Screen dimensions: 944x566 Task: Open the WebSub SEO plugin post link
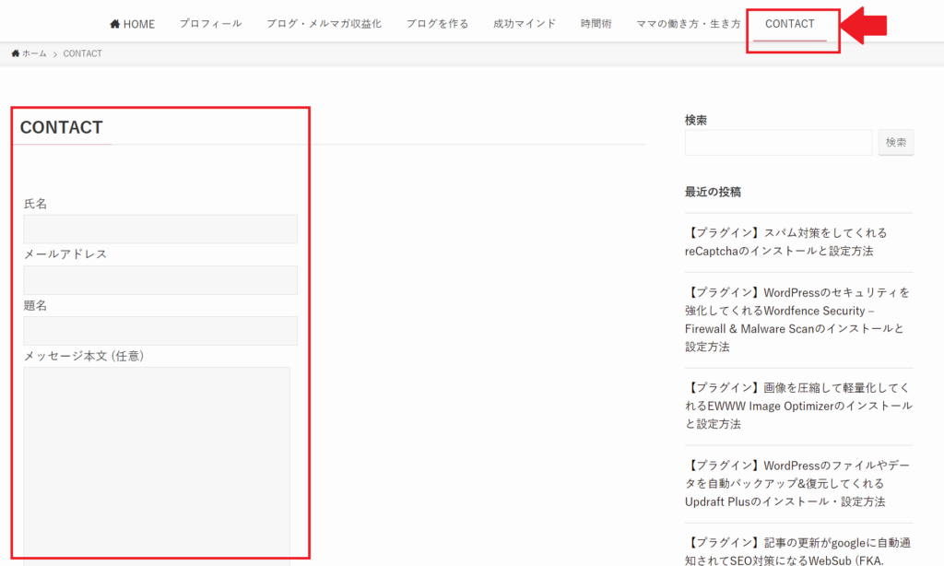coord(797,551)
